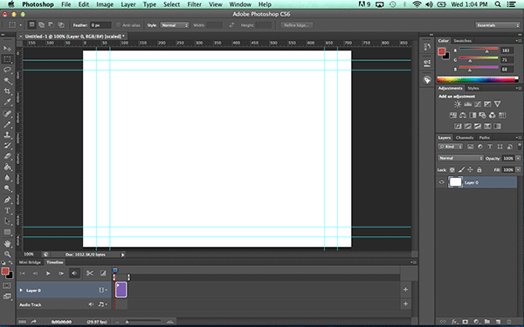Click the timeline transition icon
The height and width of the screenshot is (327, 524).
click(x=103, y=273)
